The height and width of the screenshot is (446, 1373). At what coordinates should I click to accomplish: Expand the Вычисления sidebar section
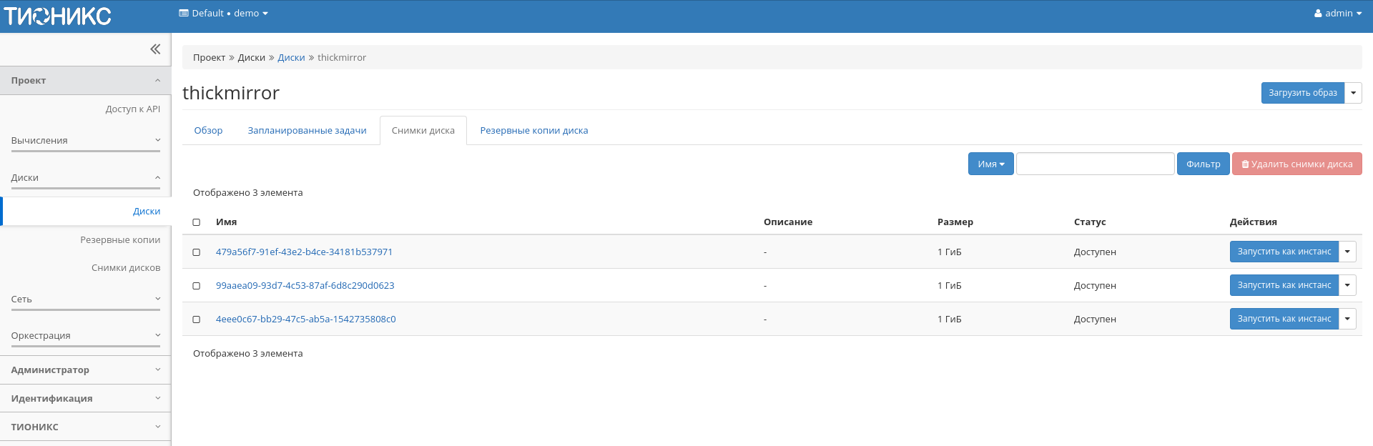click(x=86, y=141)
